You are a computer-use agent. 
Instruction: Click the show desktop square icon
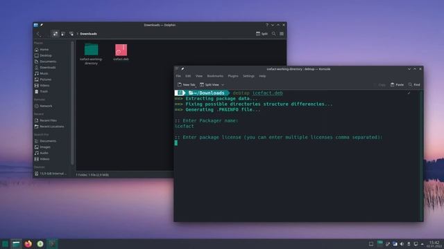click(371, 244)
